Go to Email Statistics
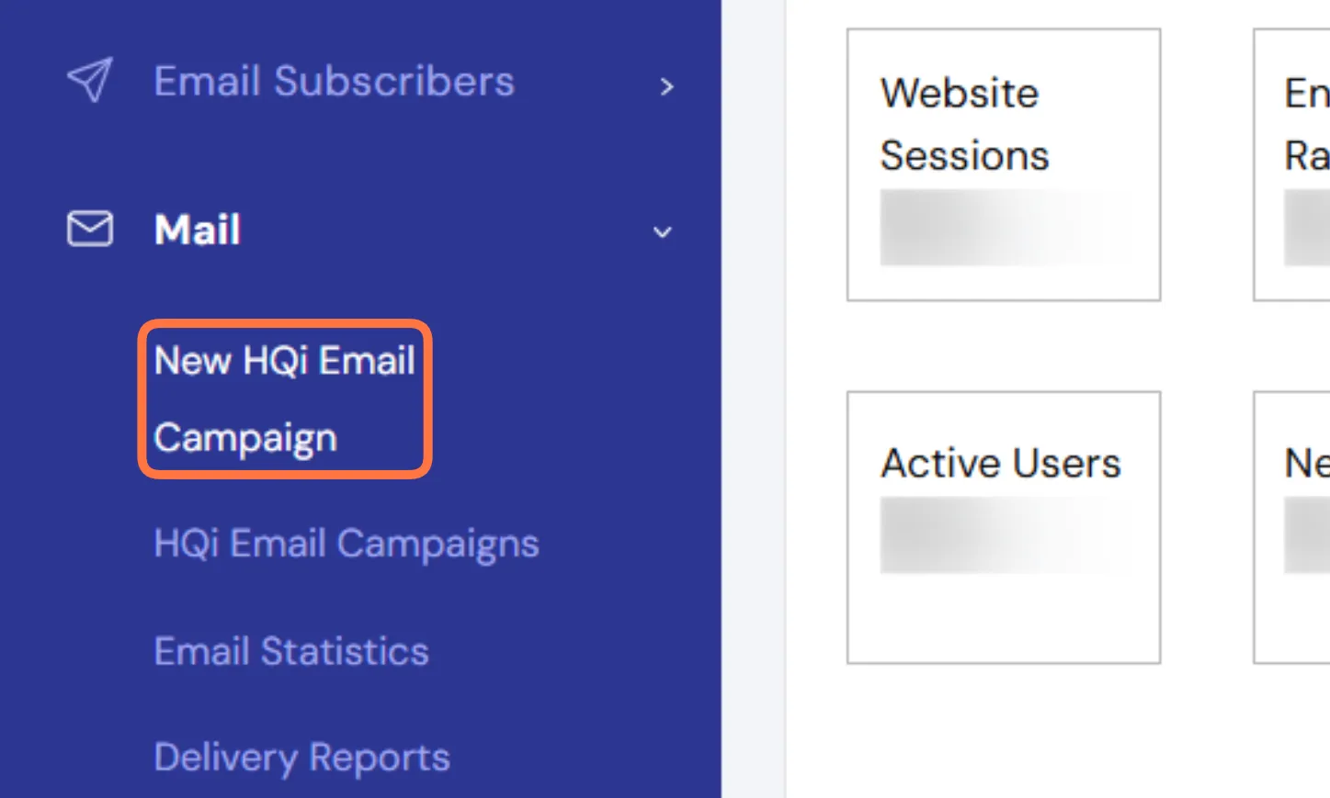 point(291,651)
